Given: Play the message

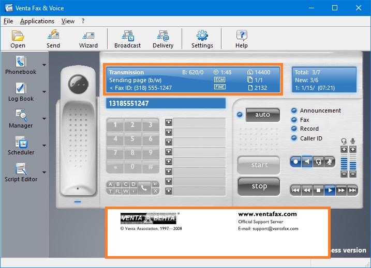Looking at the screenshot, I should point(330,191).
